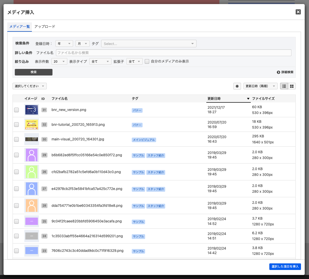Expand the タグ Select dropdown
The height and width of the screenshot is (279, 309).
coord(149,44)
